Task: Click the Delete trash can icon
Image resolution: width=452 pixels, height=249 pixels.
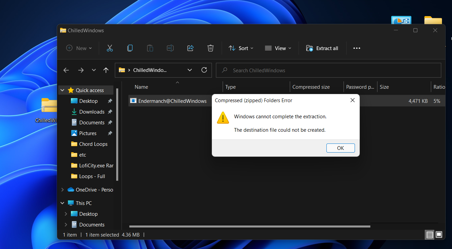Action: [211, 48]
